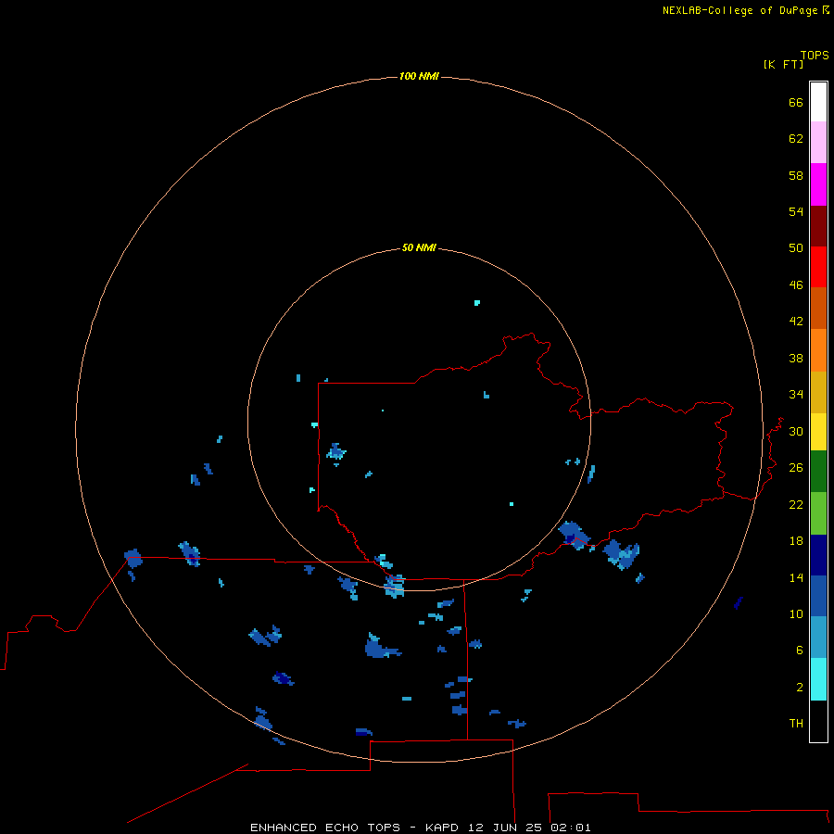Click the legend value '58'

pyautogui.click(x=796, y=175)
